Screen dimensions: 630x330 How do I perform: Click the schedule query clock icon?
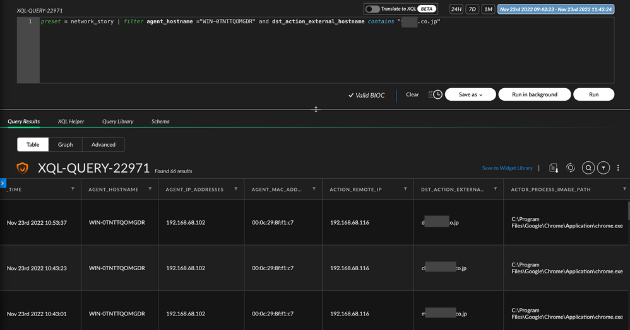tap(435, 94)
